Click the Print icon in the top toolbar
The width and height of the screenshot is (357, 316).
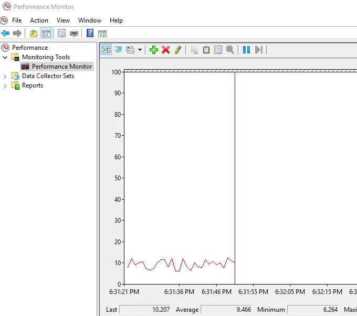74,34
